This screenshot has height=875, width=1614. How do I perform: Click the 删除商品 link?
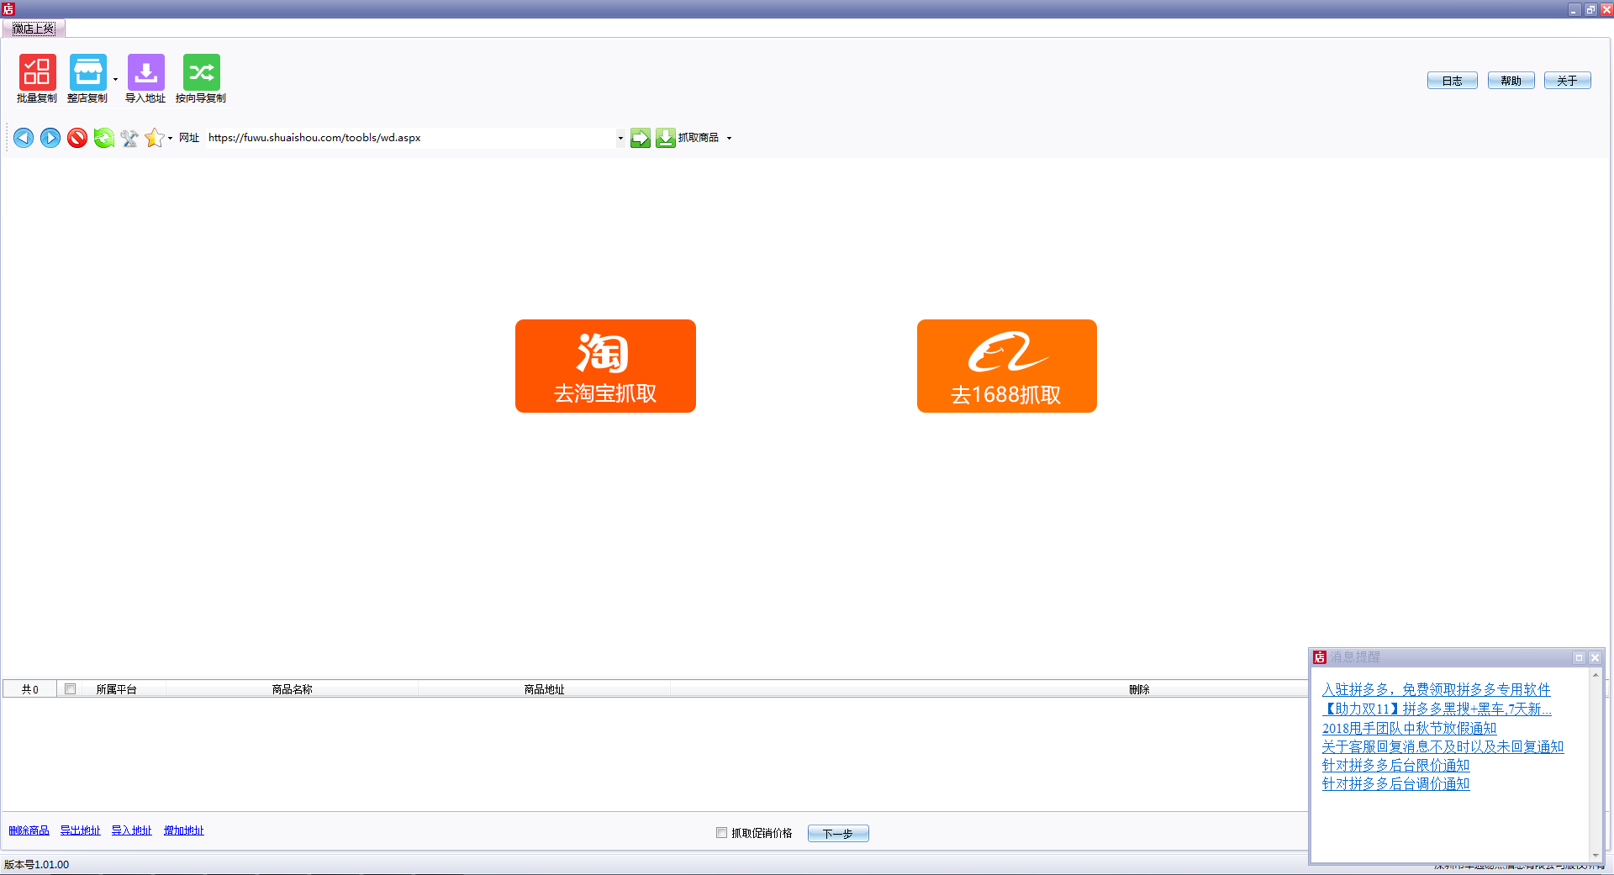(29, 830)
